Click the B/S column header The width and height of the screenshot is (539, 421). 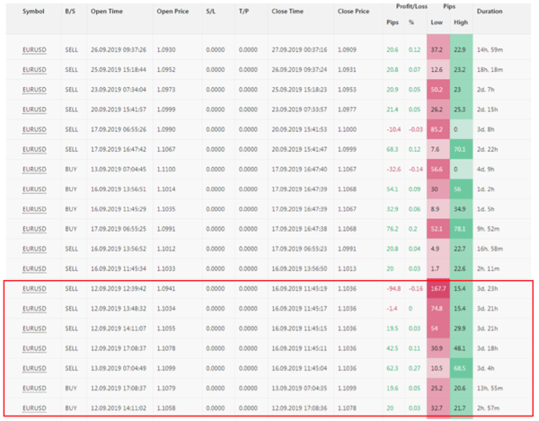(71, 12)
